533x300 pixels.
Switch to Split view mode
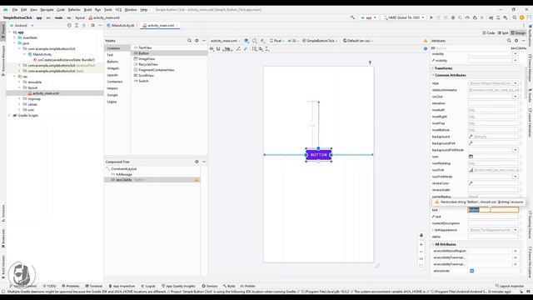[503, 33]
